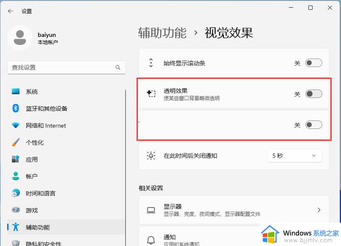The image size is (341, 246).
Task: Close the Settings window
Action: click(x=330, y=8)
